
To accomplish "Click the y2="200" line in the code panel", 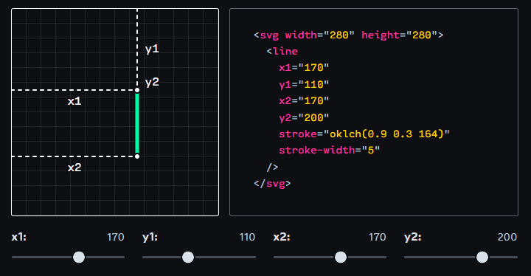I will [304, 117].
